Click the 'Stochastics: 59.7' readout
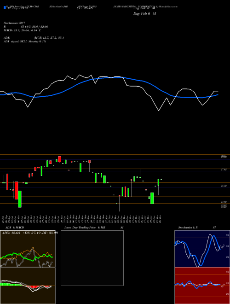 pyautogui.click(x=14, y=23)
